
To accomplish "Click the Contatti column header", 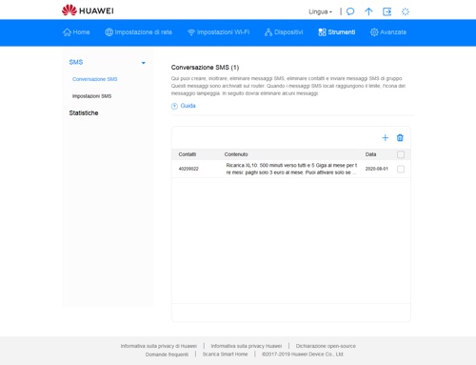I will coord(188,154).
